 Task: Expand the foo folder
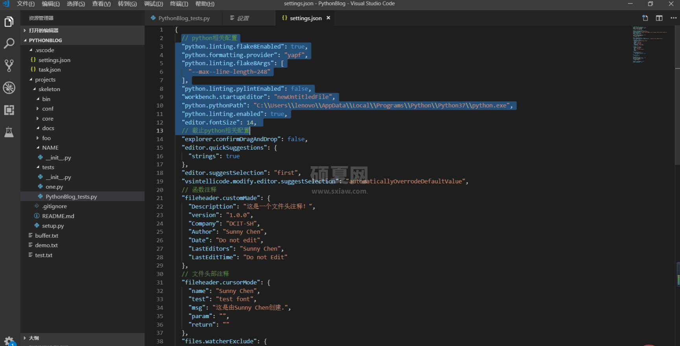point(83,138)
